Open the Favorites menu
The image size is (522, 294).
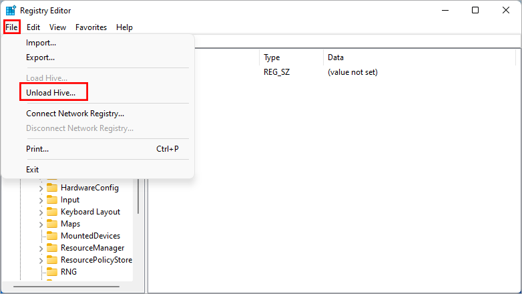[91, 27]
